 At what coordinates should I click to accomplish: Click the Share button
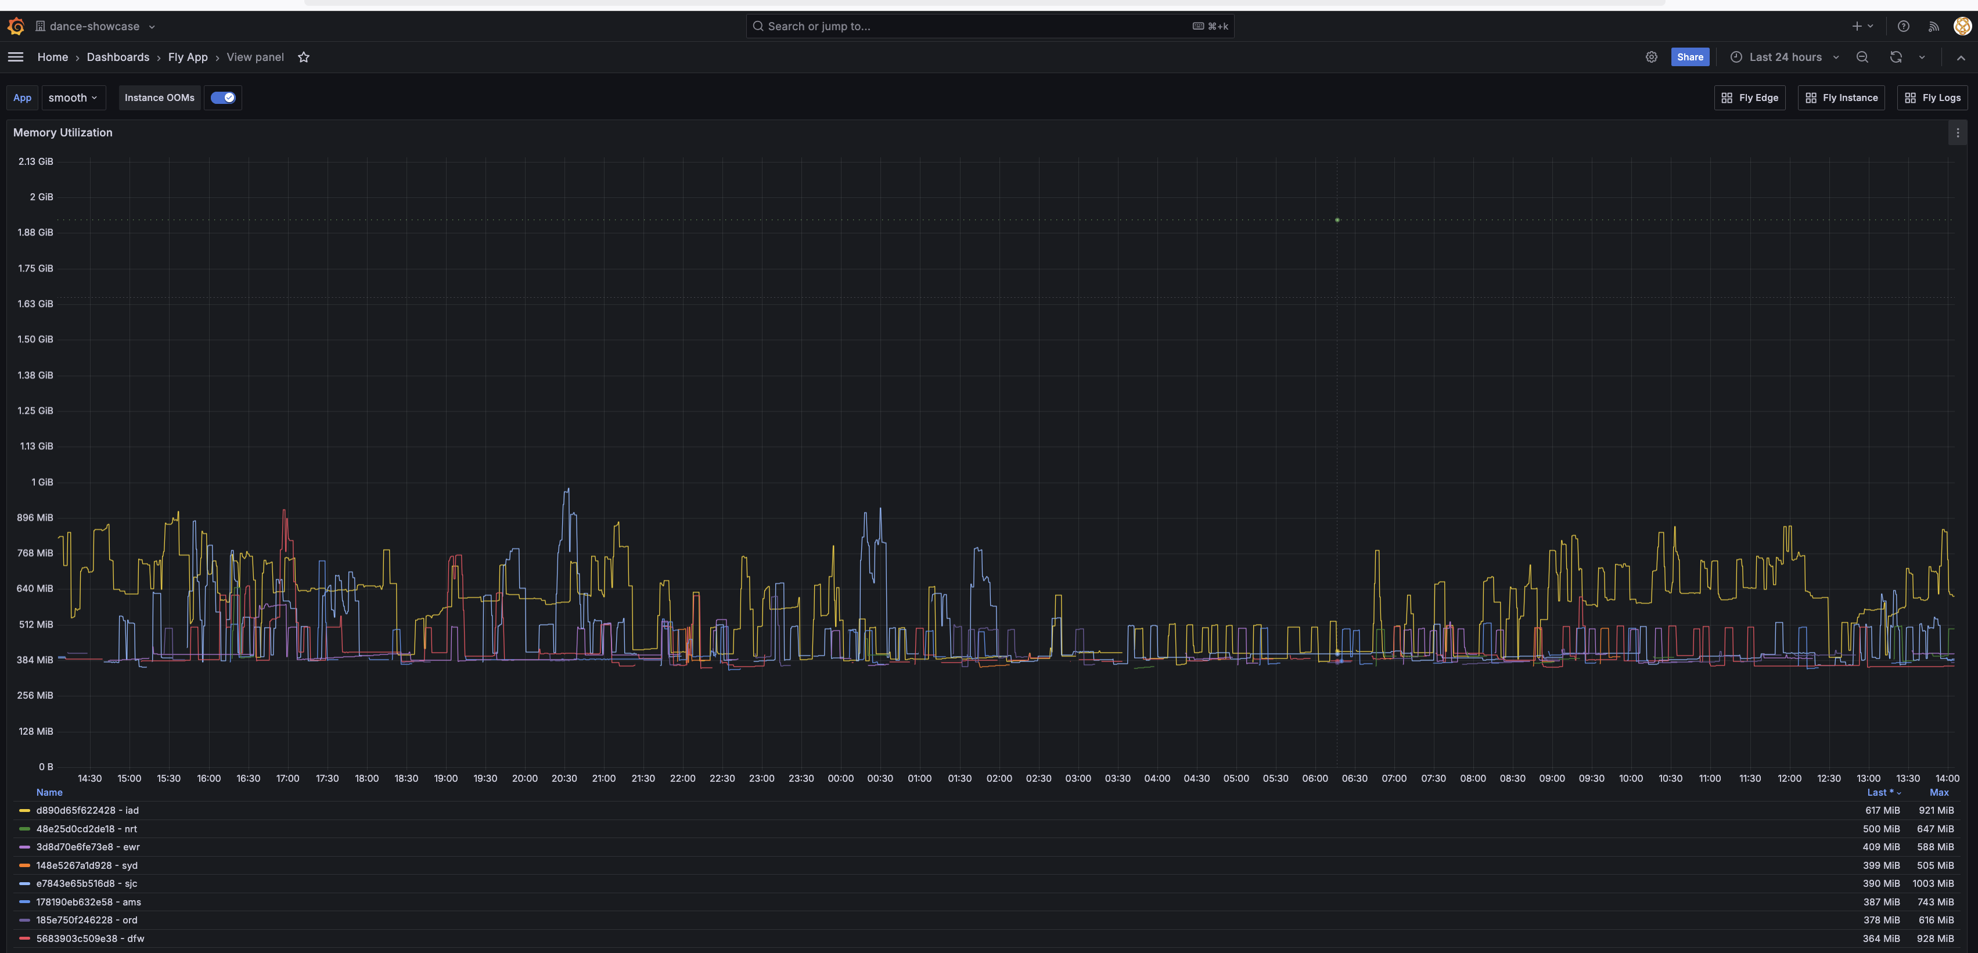pos(1690,57)
